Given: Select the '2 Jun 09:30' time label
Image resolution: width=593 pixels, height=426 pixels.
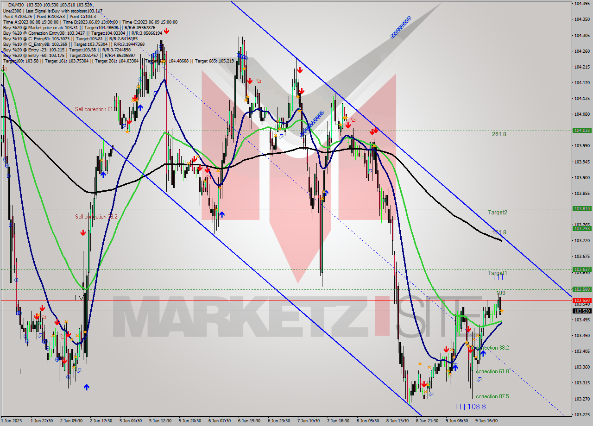Looking at the screenshot, I should pyautogui.click(x=71, y=421).
